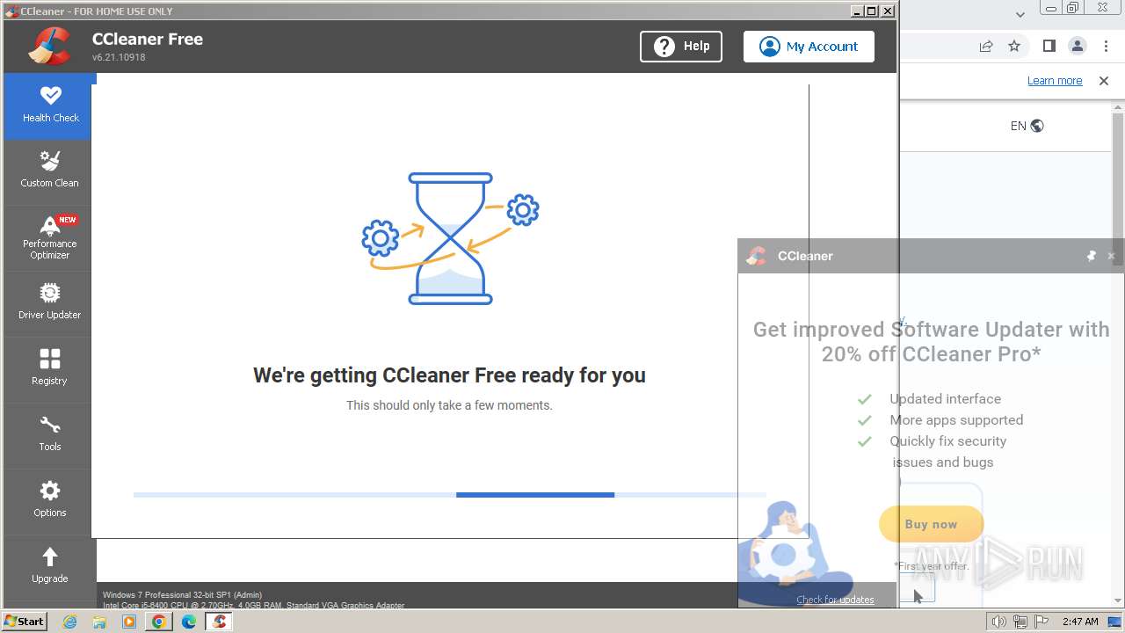Click the clock showing 2:47 AM
Screen dimensions: 1125x633
(1080, 622)
